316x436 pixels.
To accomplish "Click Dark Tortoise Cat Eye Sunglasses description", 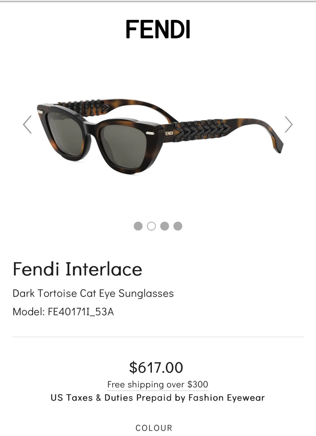I will tap(93, 293).
